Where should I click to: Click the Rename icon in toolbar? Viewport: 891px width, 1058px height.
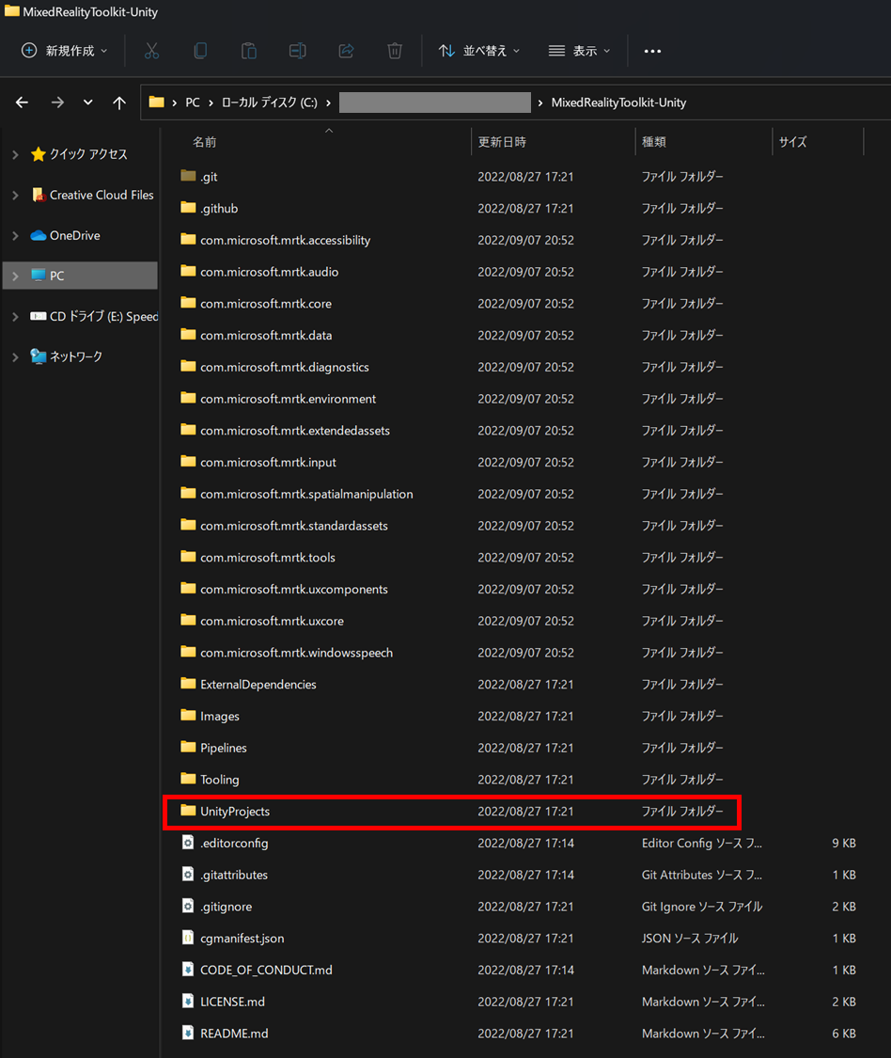tap(297, 51)
